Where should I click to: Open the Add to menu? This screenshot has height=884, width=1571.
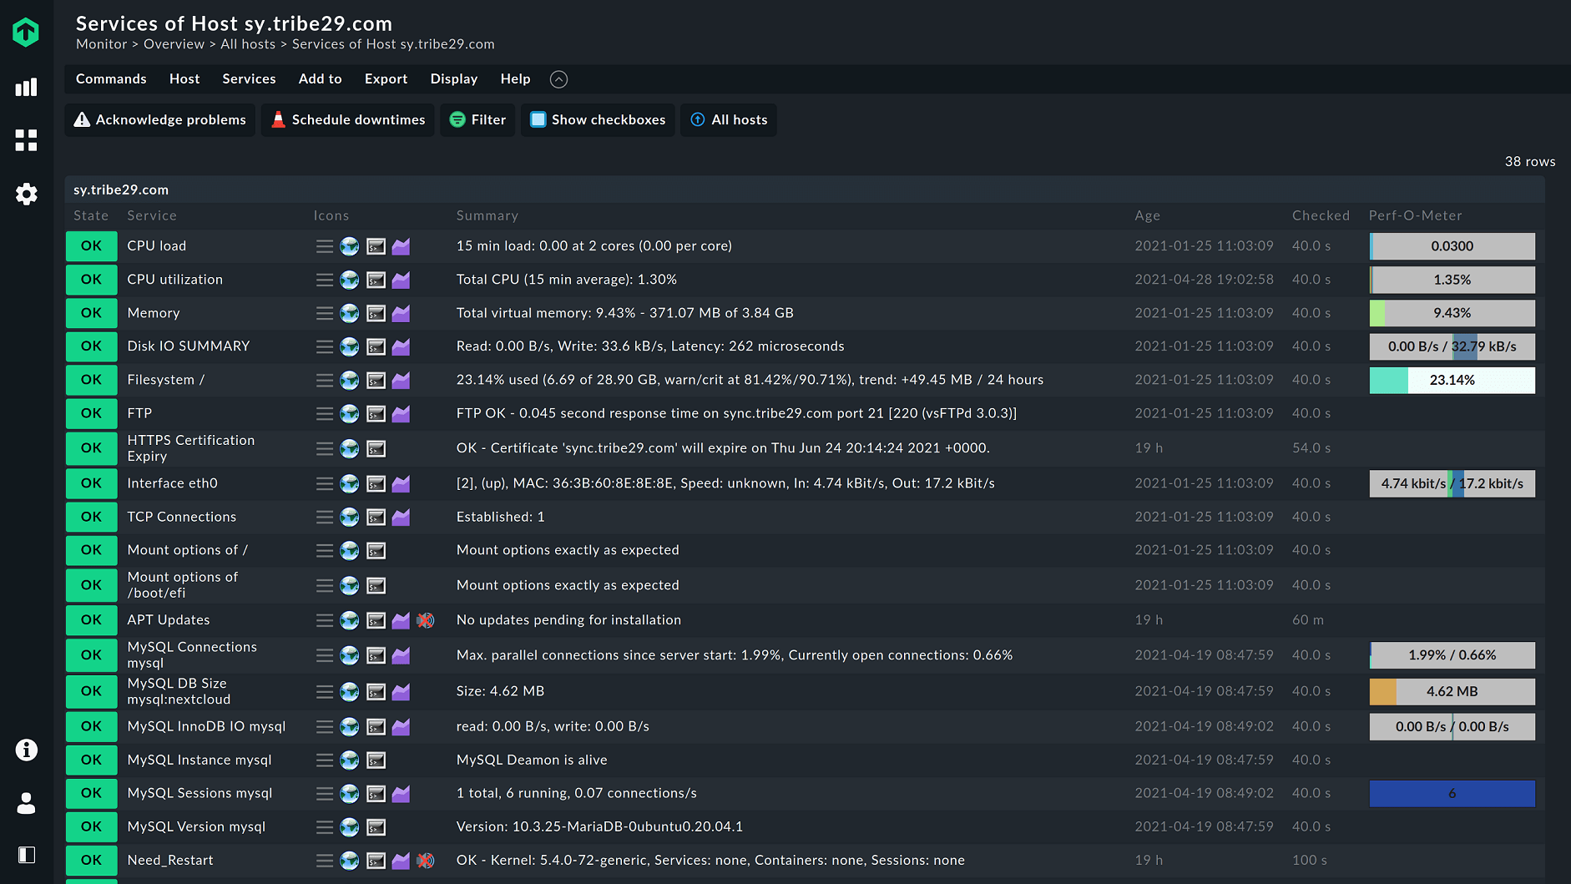tap(321, 78)
